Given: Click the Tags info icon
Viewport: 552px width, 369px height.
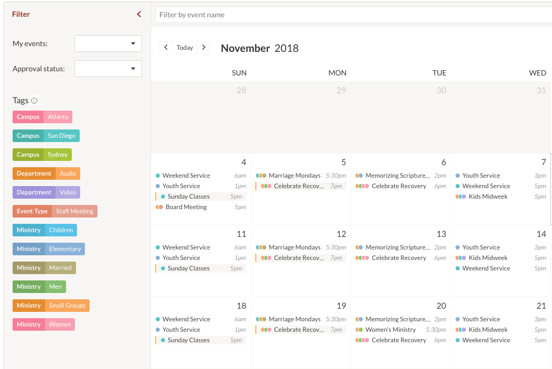Looking at the screenshot, I should [34, 101].
